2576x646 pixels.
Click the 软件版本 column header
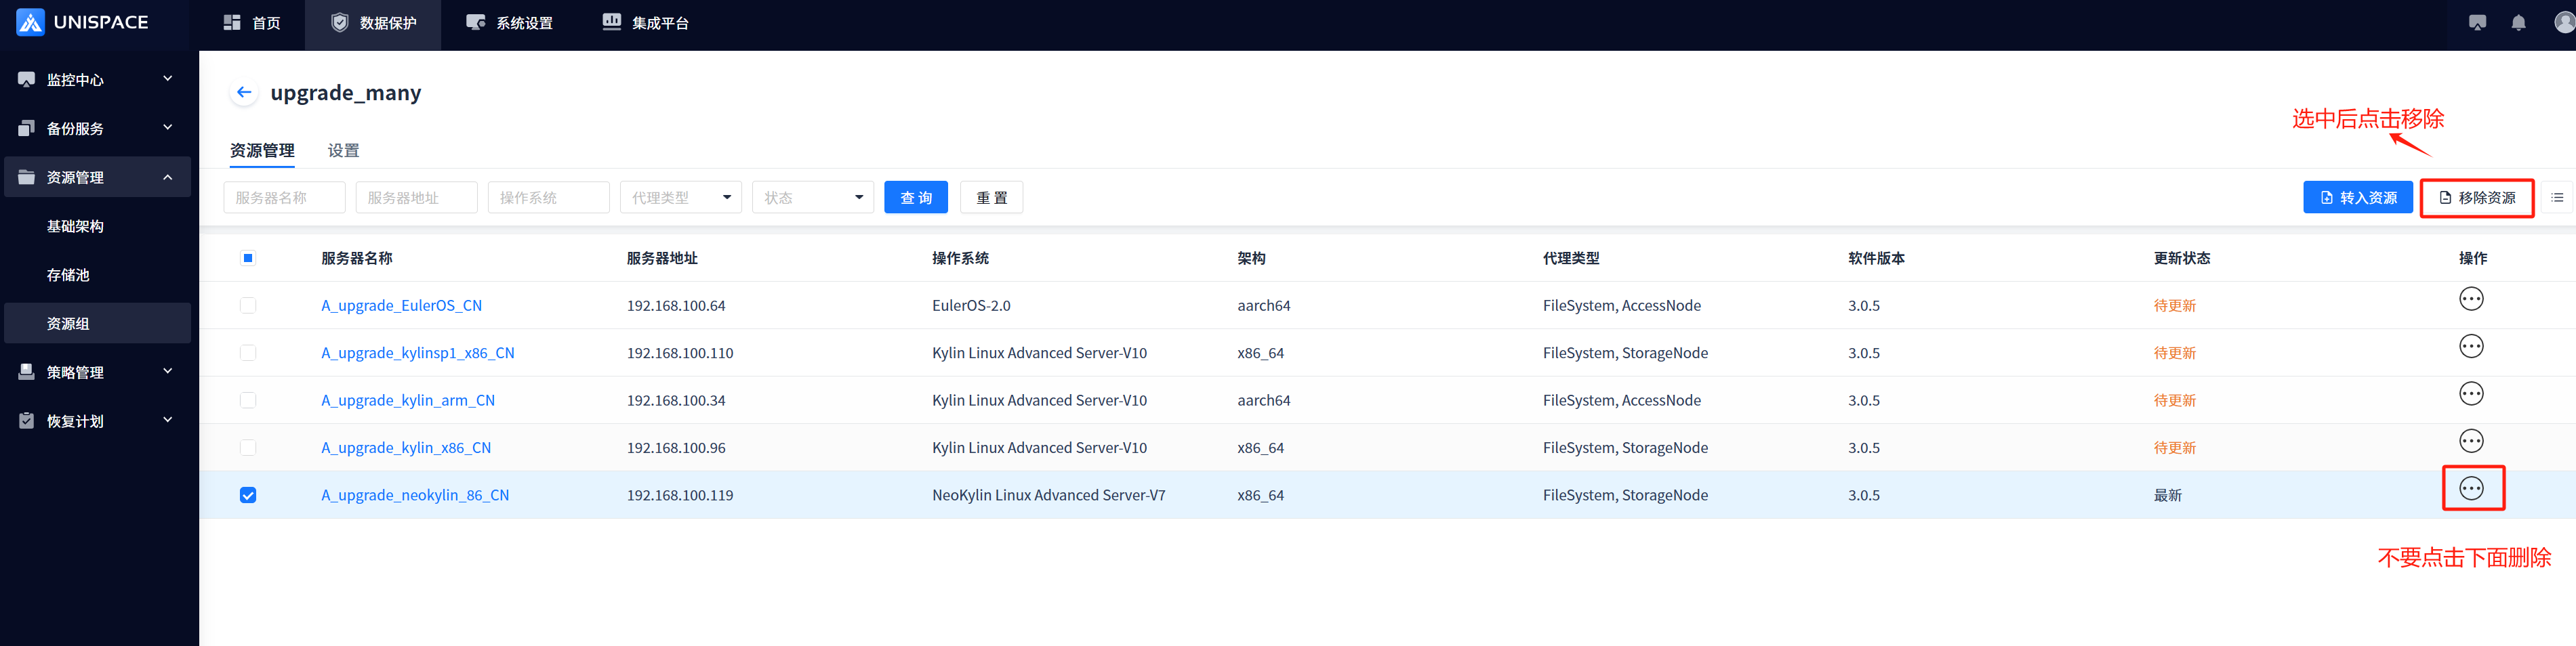click(1876, 257)
